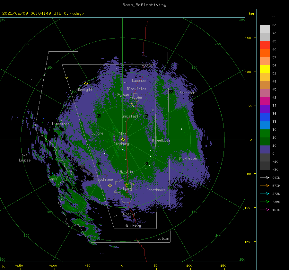Click the ThreeHills label
Image resolution: width=289 pixels, height=270 pixels.
tap(161, 140)
